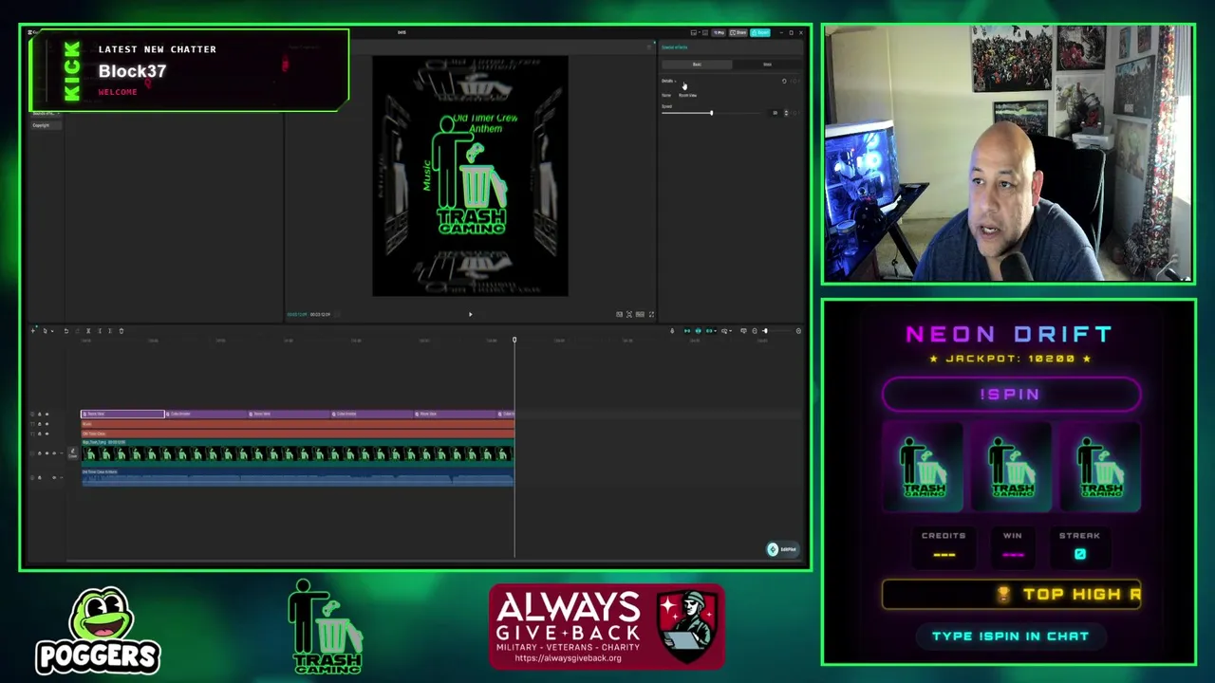Viewport: 1215px width, 683px height.
Task: Hide the effects track with eye icon
Action: [x=47, y=415]
